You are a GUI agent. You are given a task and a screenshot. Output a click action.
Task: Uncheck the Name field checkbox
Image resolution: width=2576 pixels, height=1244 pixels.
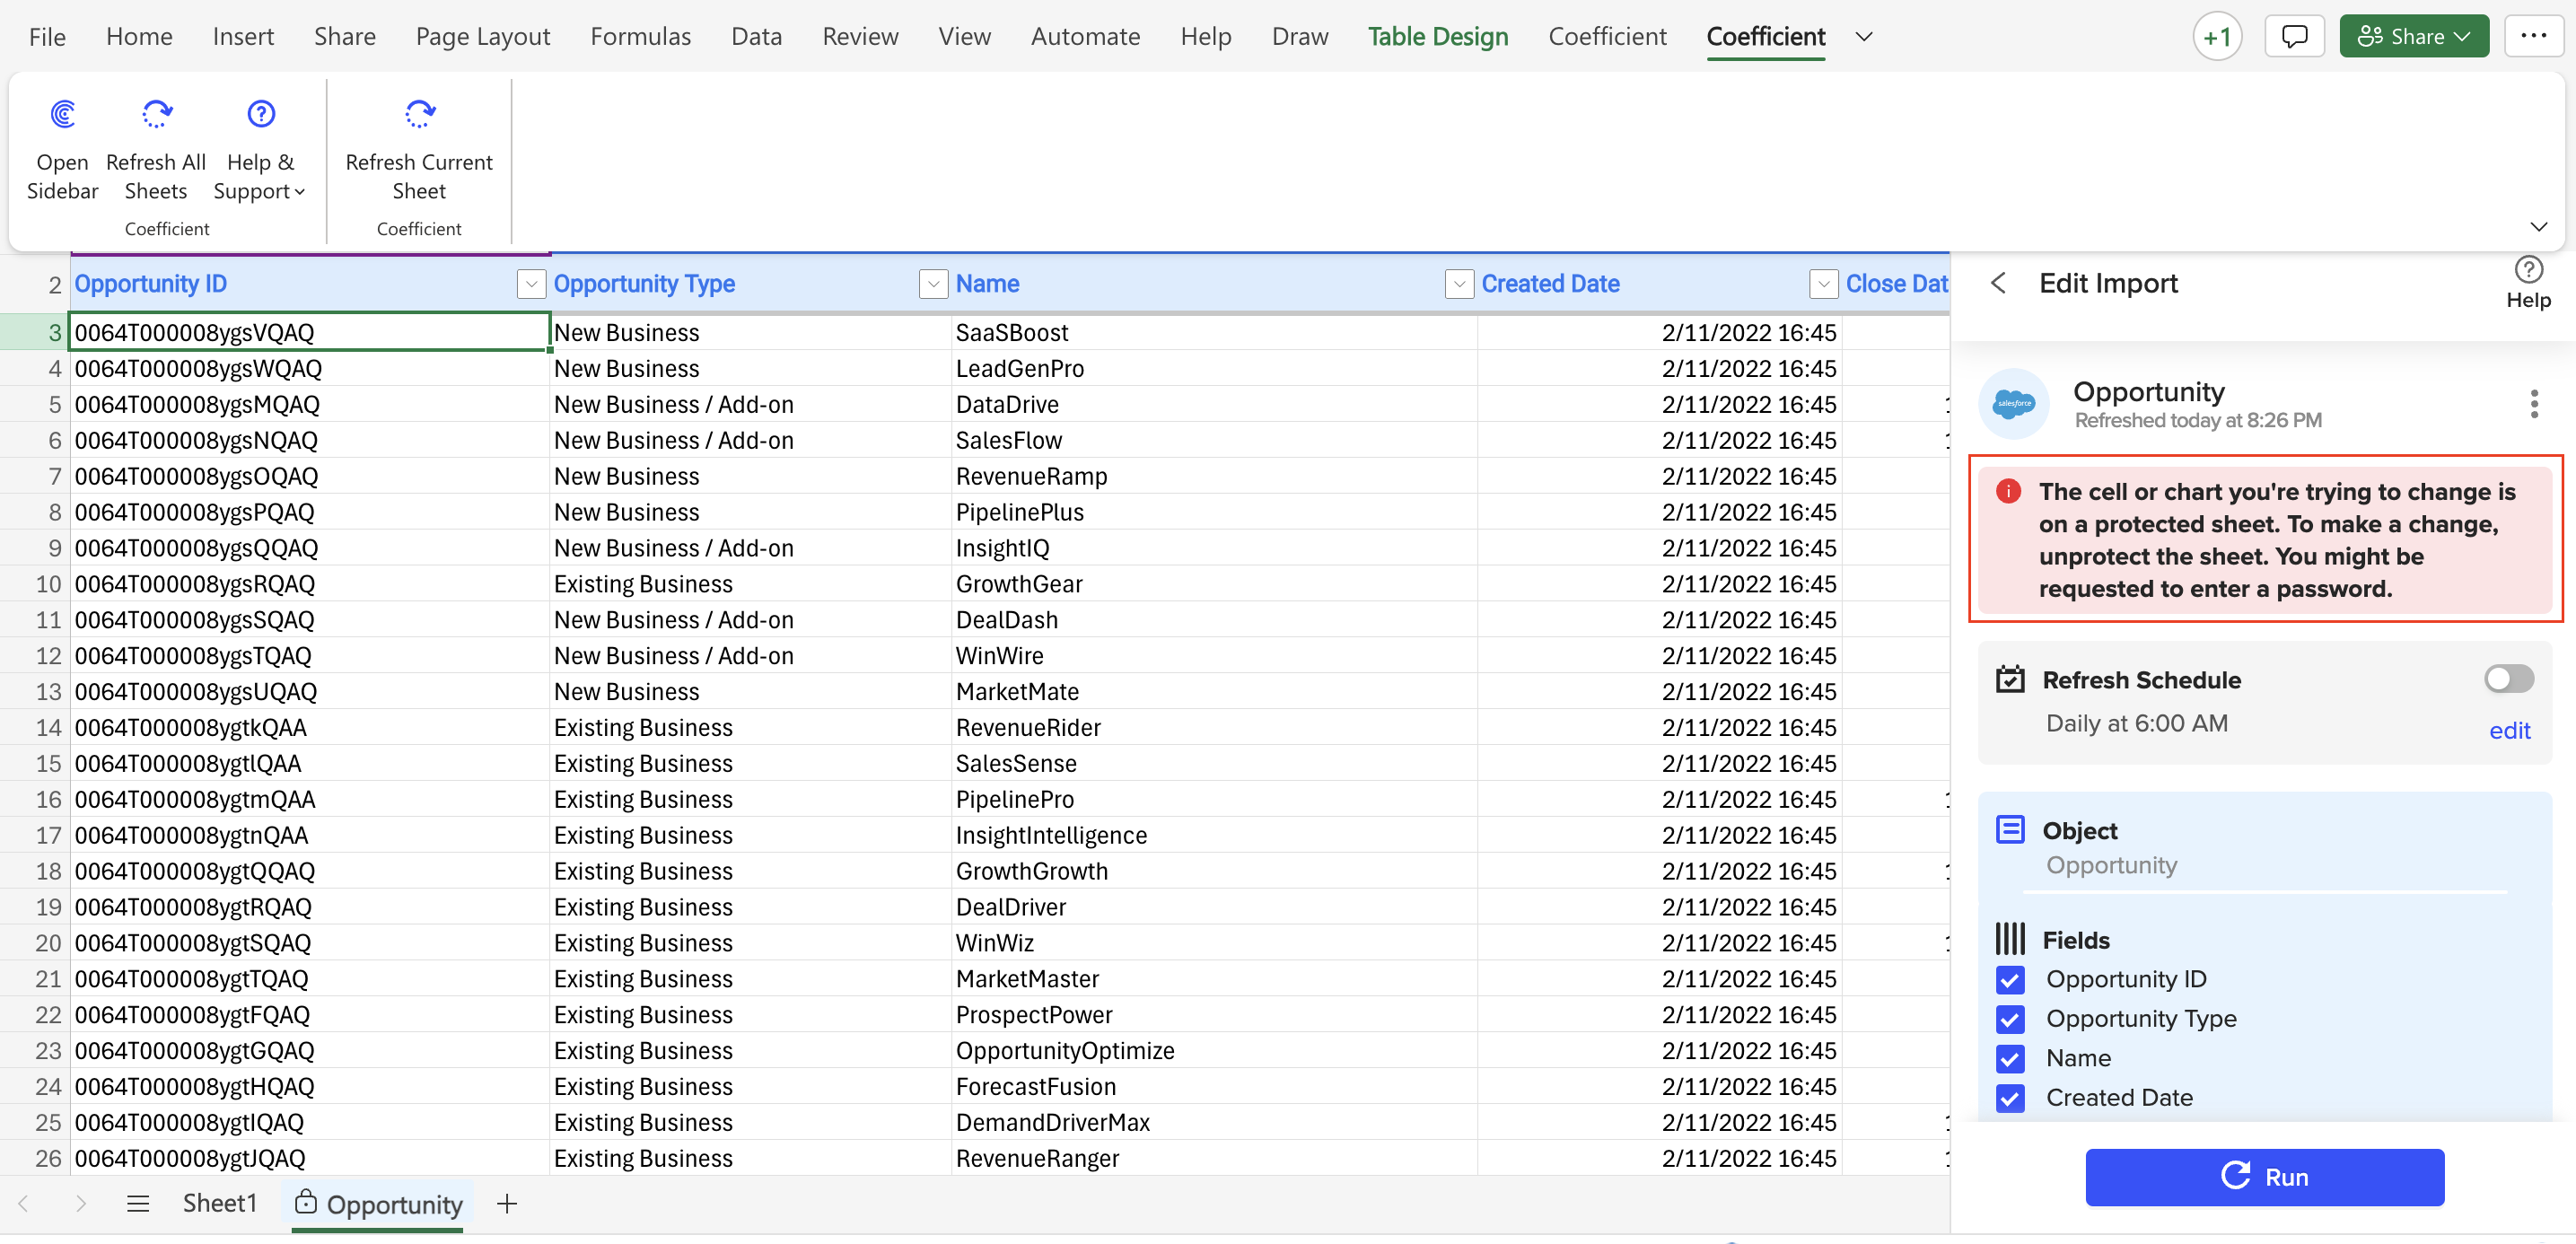2010,1058
